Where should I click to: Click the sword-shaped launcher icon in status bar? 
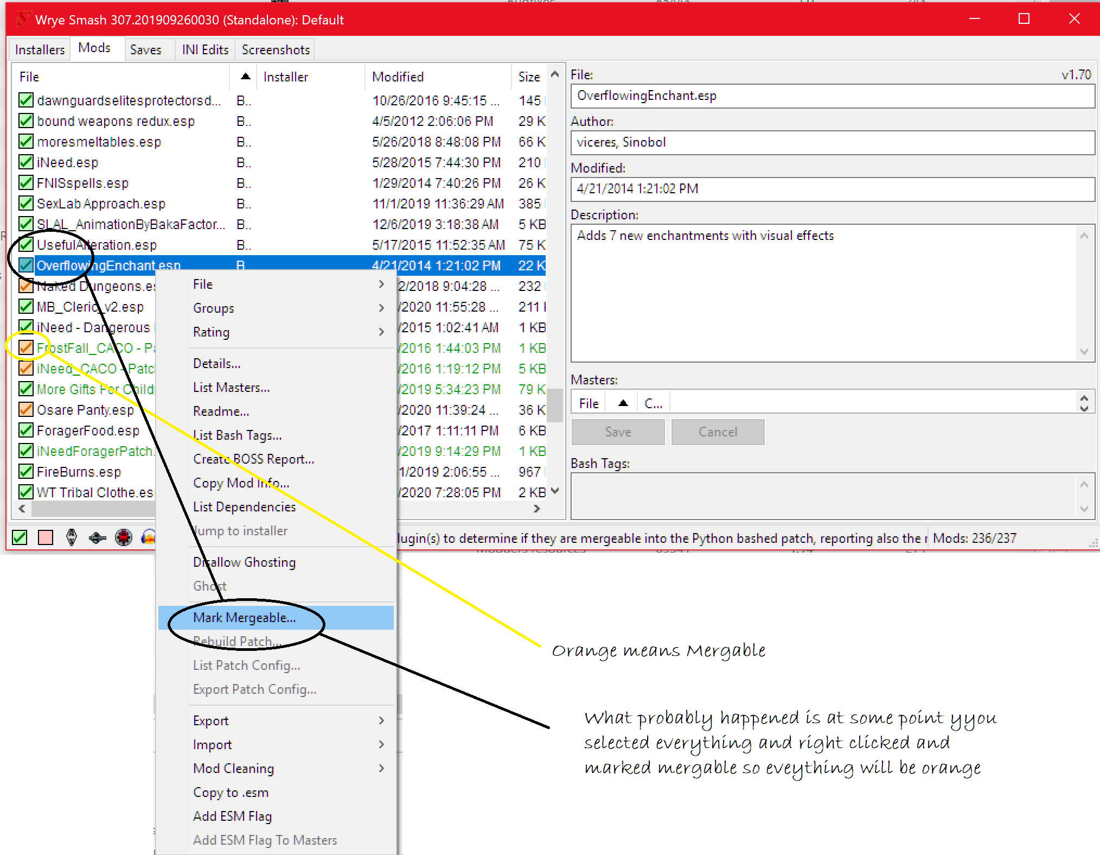(98, 537)
